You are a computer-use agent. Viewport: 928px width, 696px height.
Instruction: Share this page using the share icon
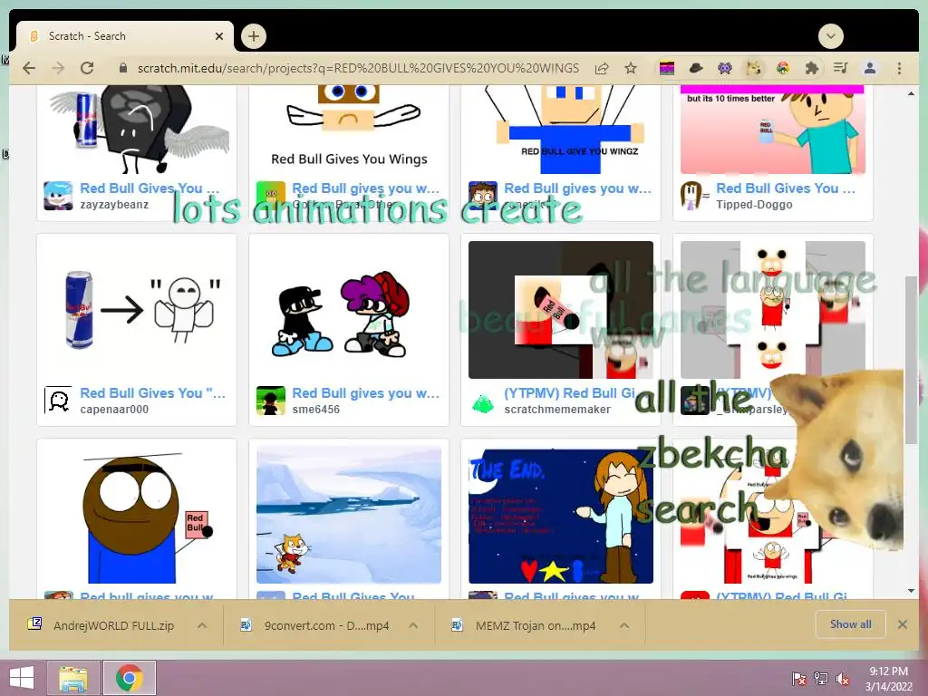[602, 68]
